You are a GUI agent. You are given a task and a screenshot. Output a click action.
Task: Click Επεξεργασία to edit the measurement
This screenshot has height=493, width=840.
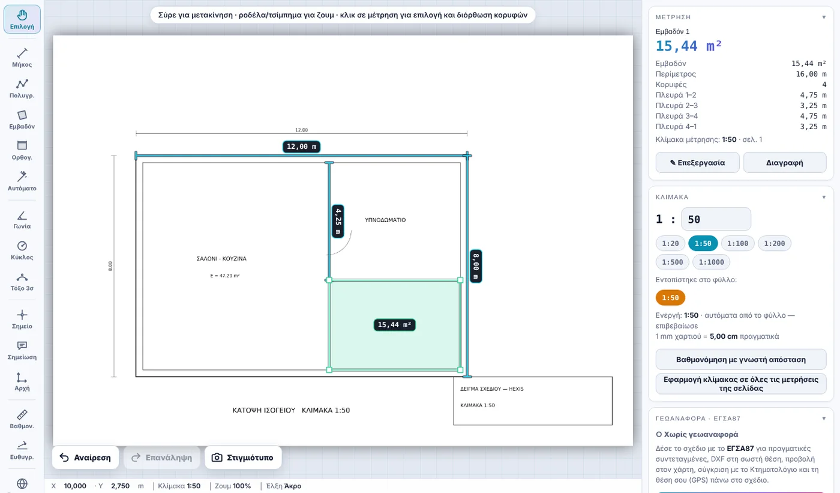pos(697,162)
